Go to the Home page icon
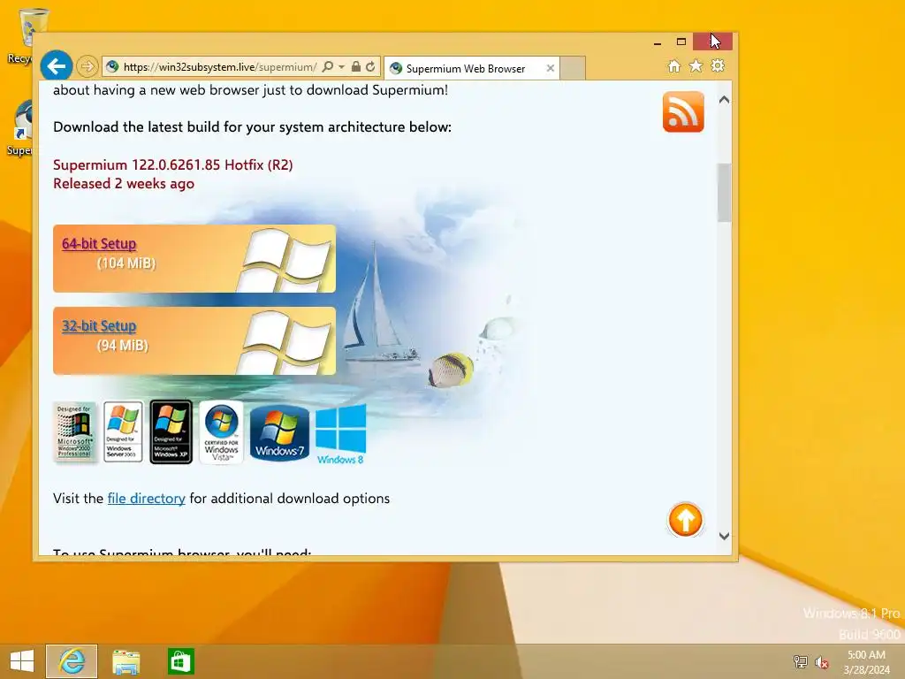The height and width of the screenshot is (679, 905). click(674, 65)
